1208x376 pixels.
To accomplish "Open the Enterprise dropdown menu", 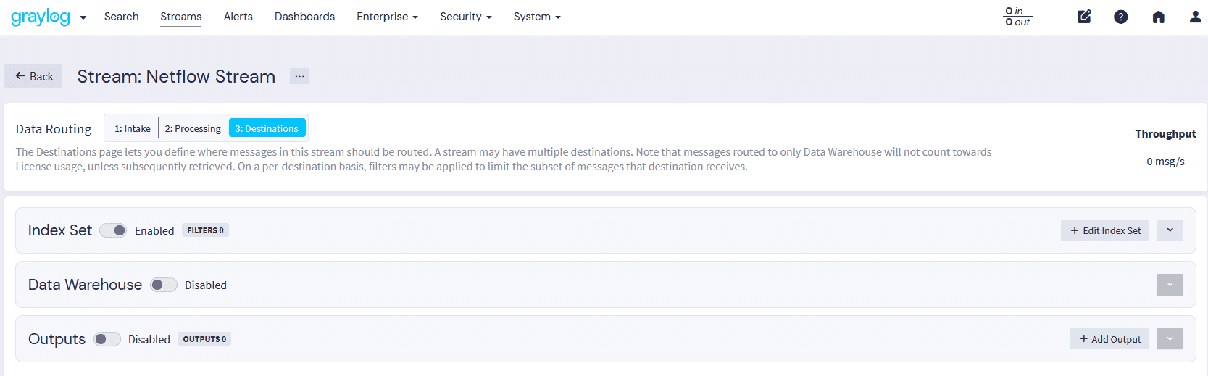I will point(387,17).
